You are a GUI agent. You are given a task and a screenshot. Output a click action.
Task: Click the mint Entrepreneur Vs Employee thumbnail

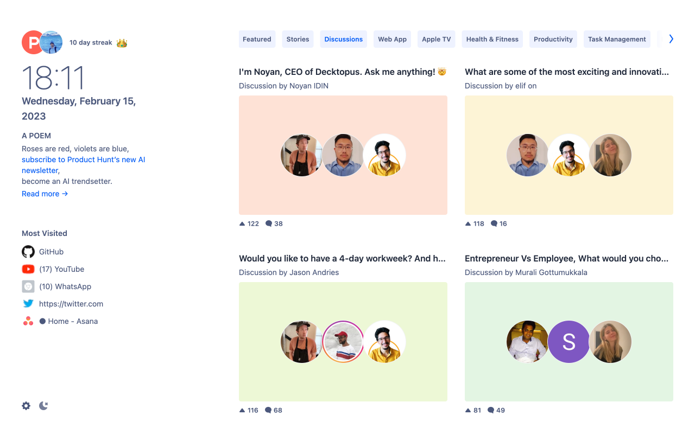[569, 342]
